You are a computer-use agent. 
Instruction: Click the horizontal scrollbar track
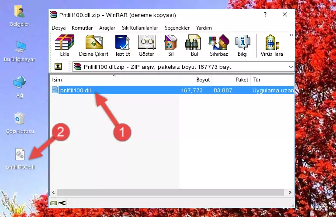tap(170, 192)
